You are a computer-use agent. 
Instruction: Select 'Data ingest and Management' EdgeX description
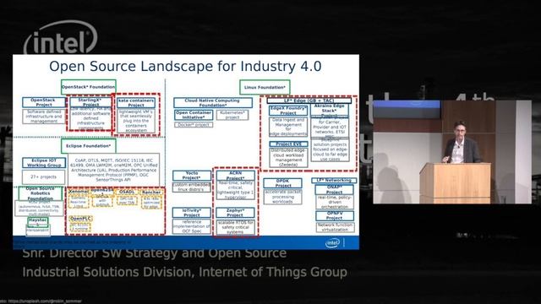click(x=288, y=127)
